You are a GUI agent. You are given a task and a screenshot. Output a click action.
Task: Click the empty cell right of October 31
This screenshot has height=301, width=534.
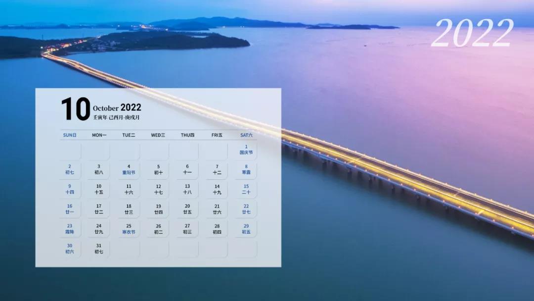129,249
